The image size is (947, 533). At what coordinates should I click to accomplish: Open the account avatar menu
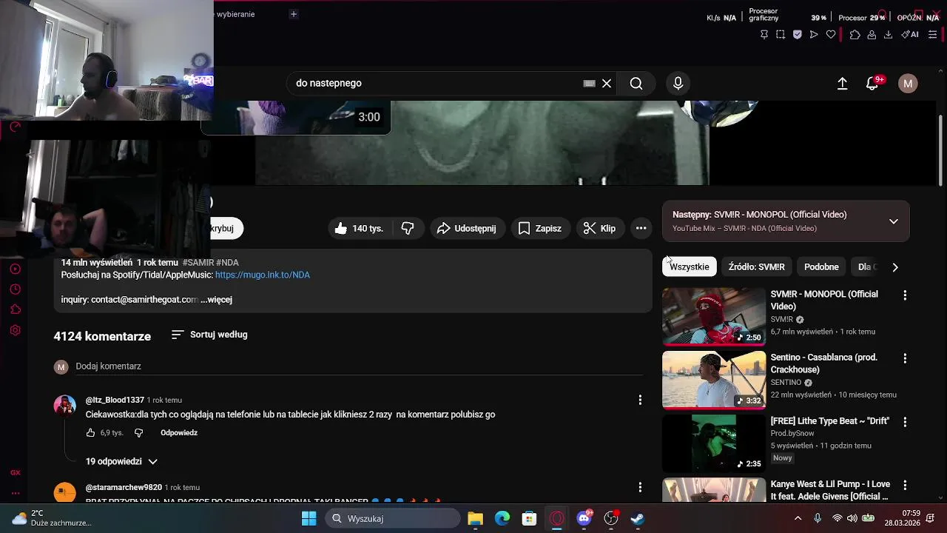[x=908, y=84]
